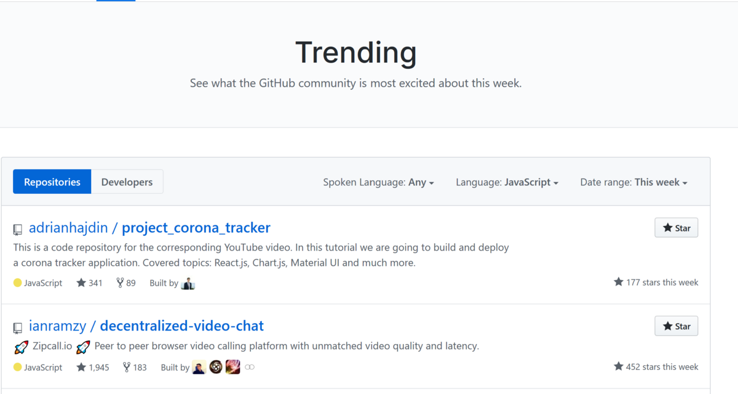Image resolution: width=738 pixels, height=394 pixels.
Task: Select the Repositories tab
Action: point(52,182)
